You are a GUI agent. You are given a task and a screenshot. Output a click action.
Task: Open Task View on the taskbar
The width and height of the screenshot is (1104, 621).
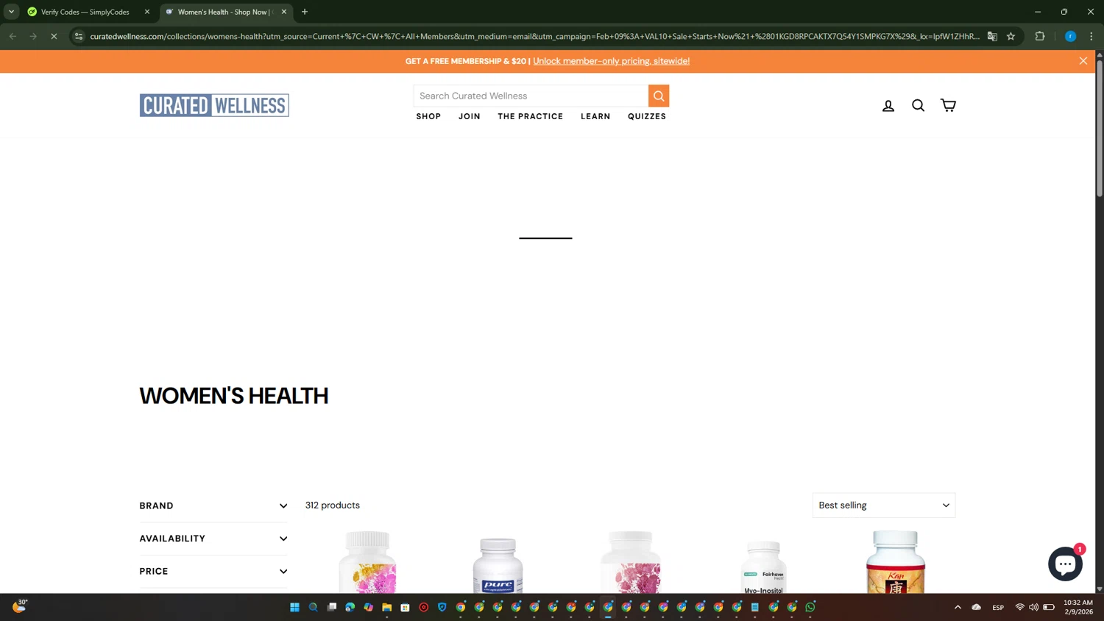point(331,607)
